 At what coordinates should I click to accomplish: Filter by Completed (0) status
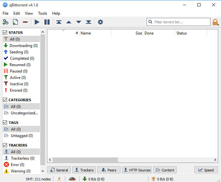tap(21, 58)
